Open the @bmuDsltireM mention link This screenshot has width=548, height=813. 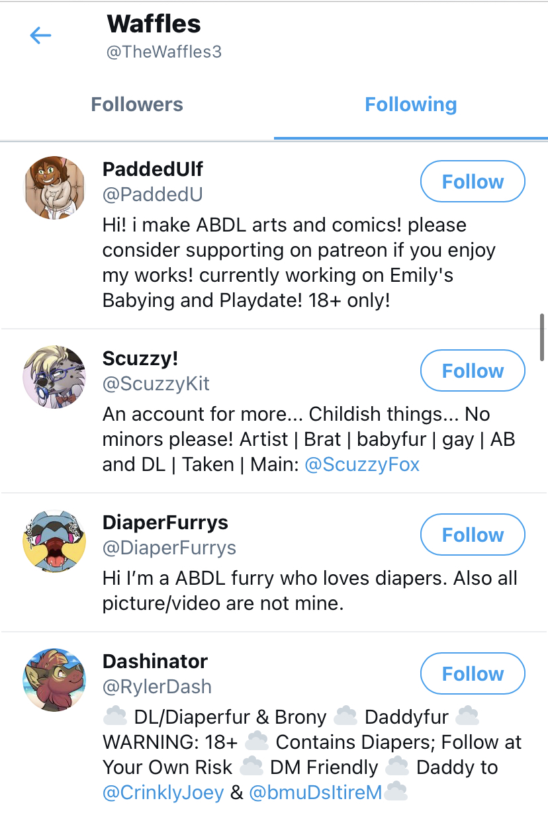point(316,792)
